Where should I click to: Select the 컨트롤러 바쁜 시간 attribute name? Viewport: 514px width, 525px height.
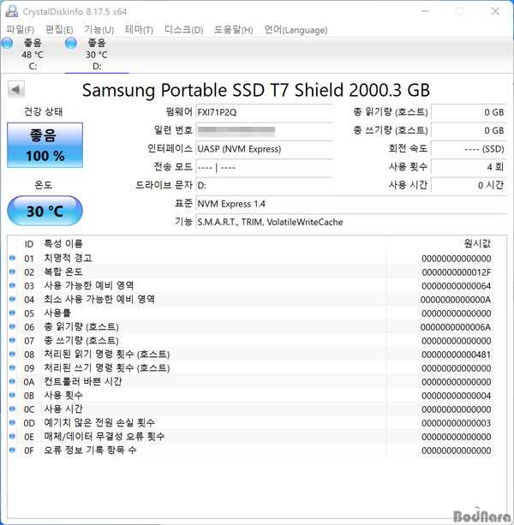83,381
